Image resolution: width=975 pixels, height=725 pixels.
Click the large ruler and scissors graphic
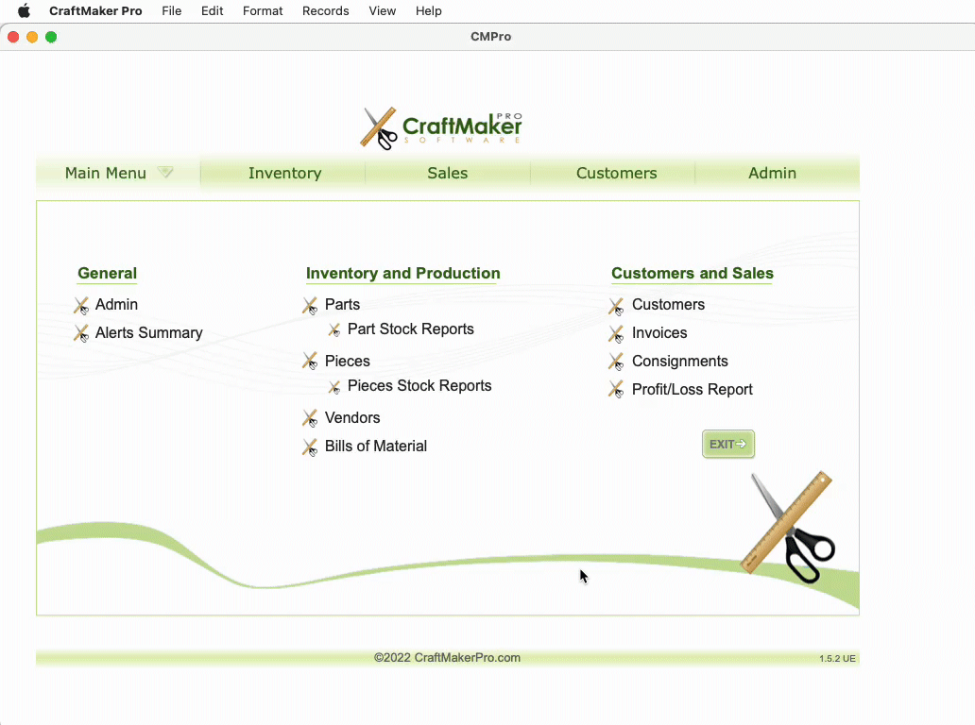click(x=788, y=527)
